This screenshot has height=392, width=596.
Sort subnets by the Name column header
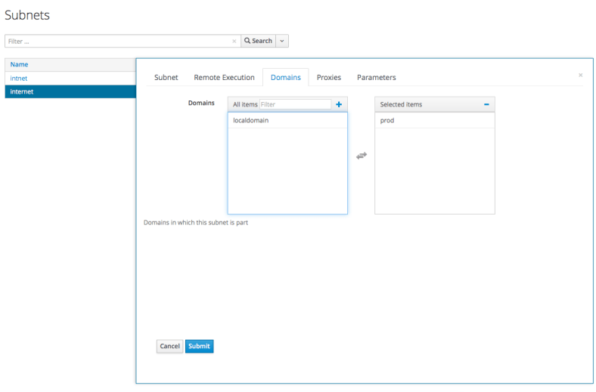(x=19, y=64)
